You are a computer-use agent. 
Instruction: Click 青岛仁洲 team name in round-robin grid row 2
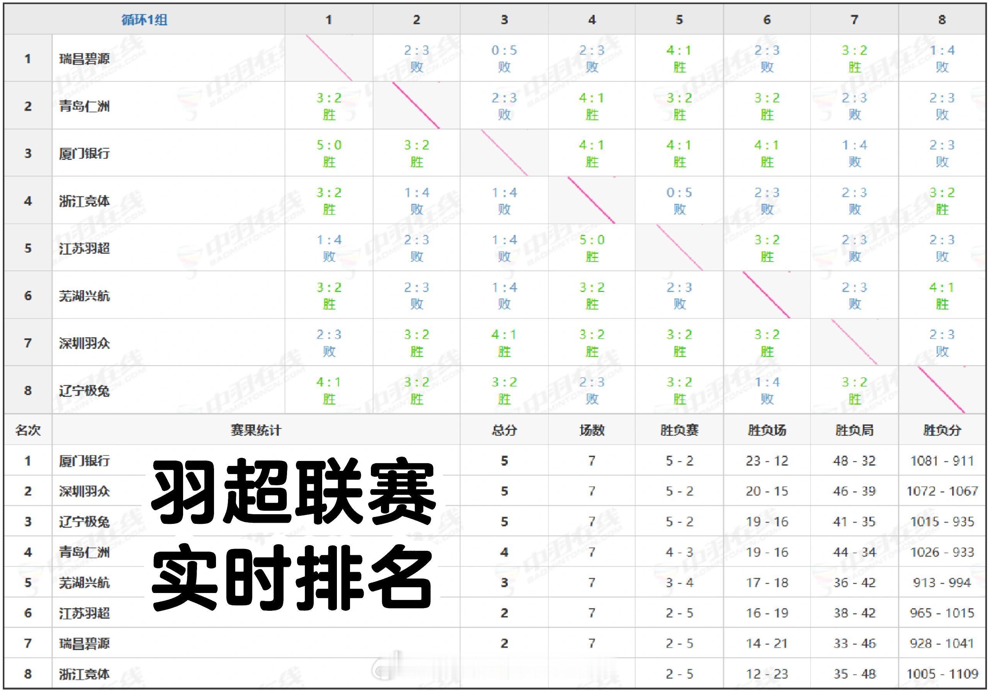[85, 106]
